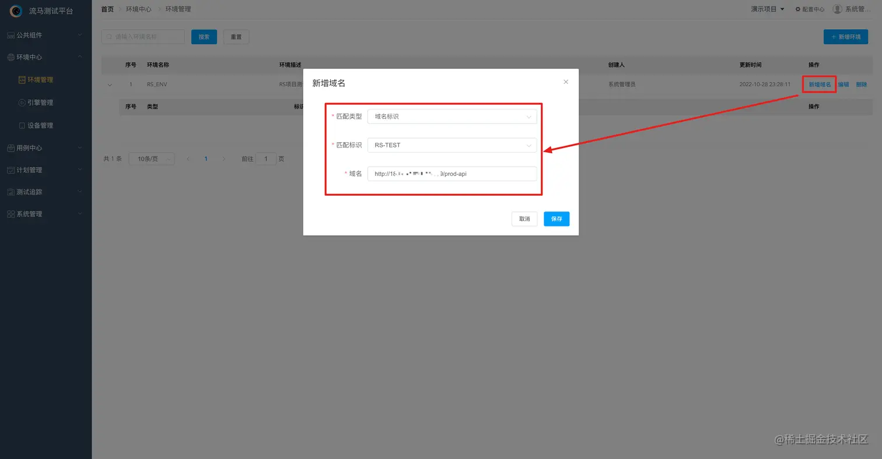The image size is (882, 459).
Task: Click the 环境名称 column header
Action: [x=158, y=65]
